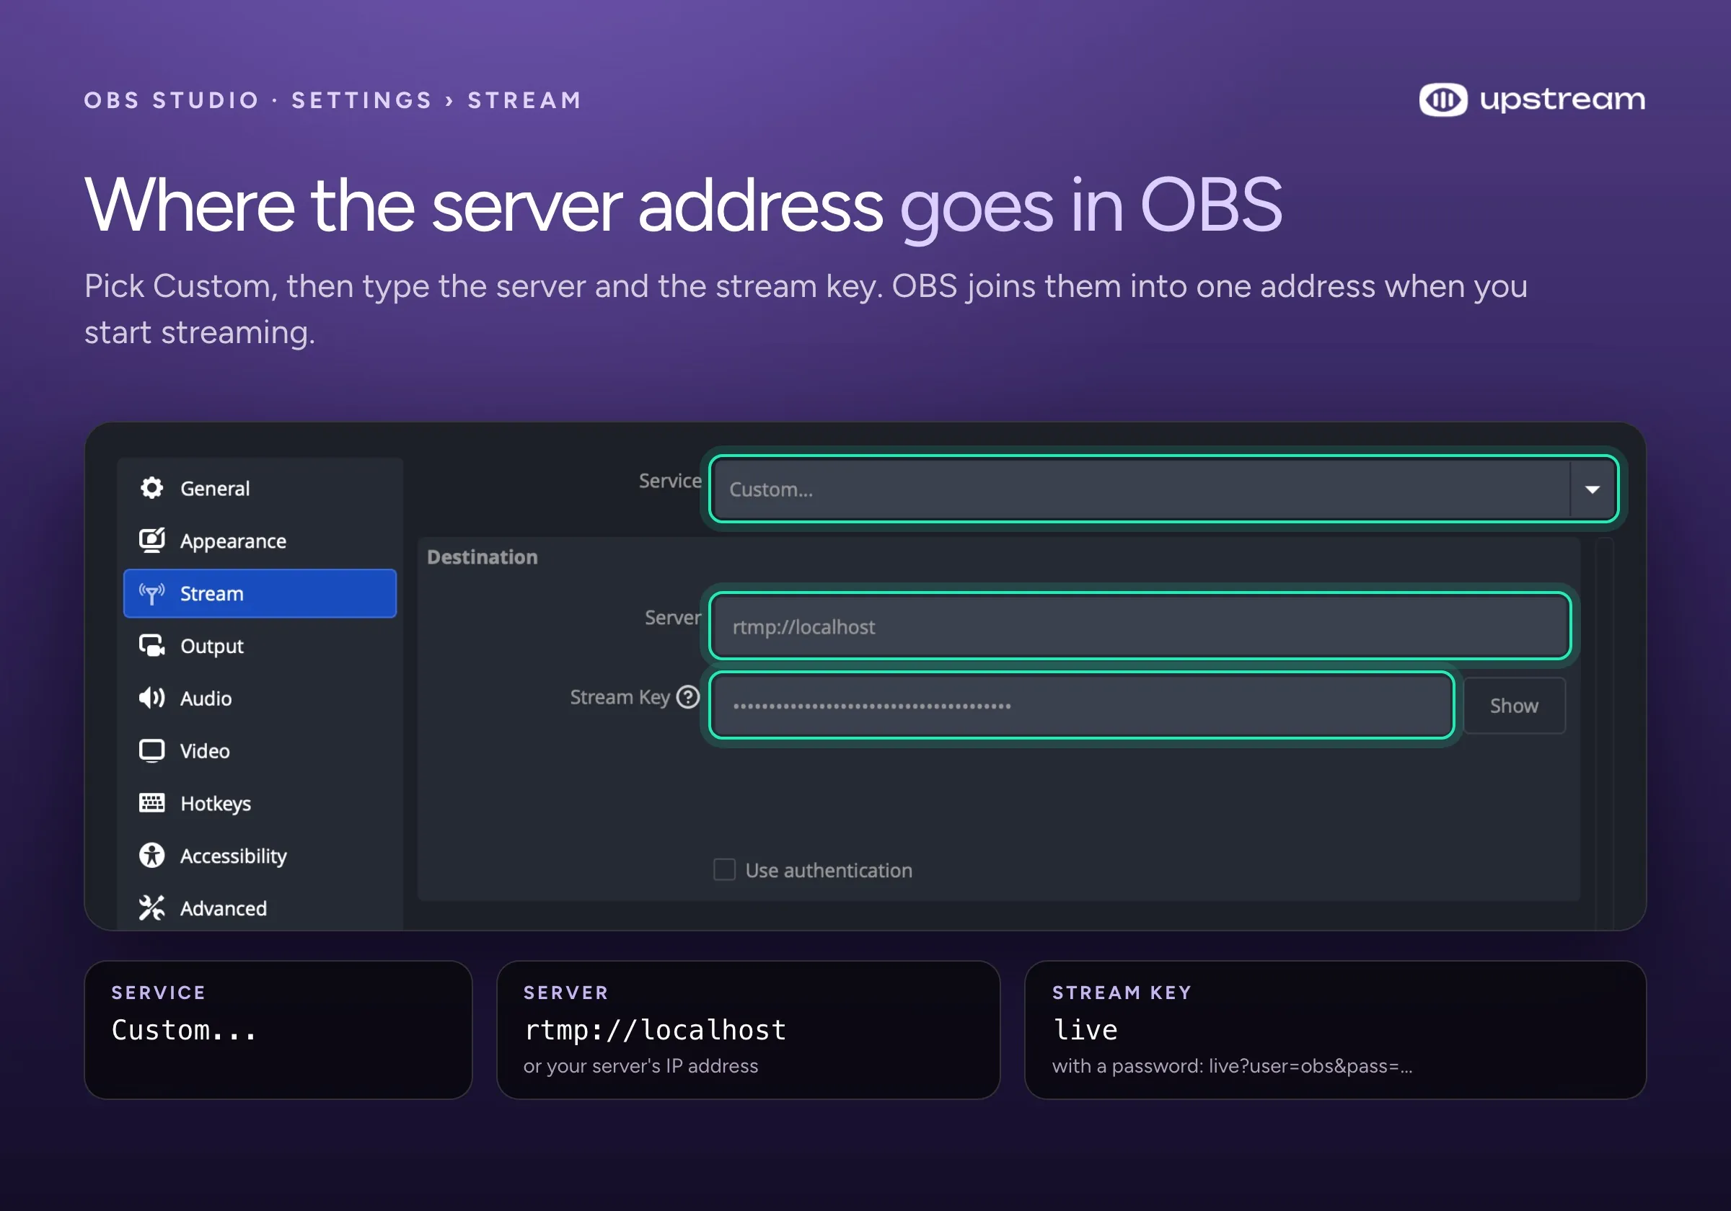The height and width of the screenshot is (1211, 1731).
Task: Open the Service dropdown arrow
Action: [x=1593, y=489]
